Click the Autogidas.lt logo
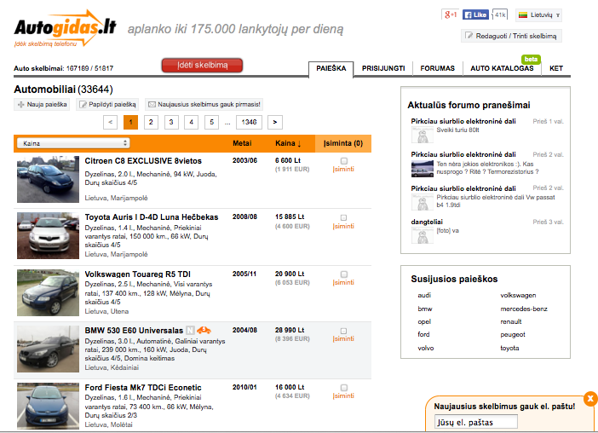 tap(65, 28)
